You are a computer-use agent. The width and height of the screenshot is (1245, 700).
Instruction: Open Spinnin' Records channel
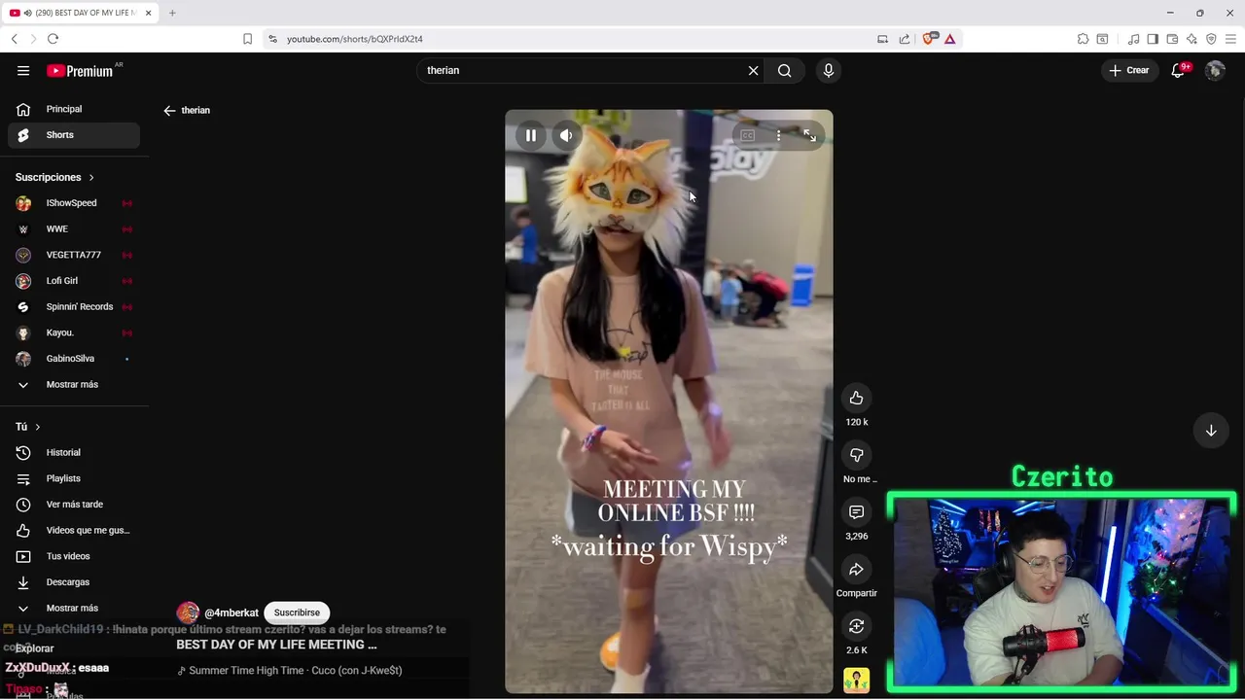point(74,306)
